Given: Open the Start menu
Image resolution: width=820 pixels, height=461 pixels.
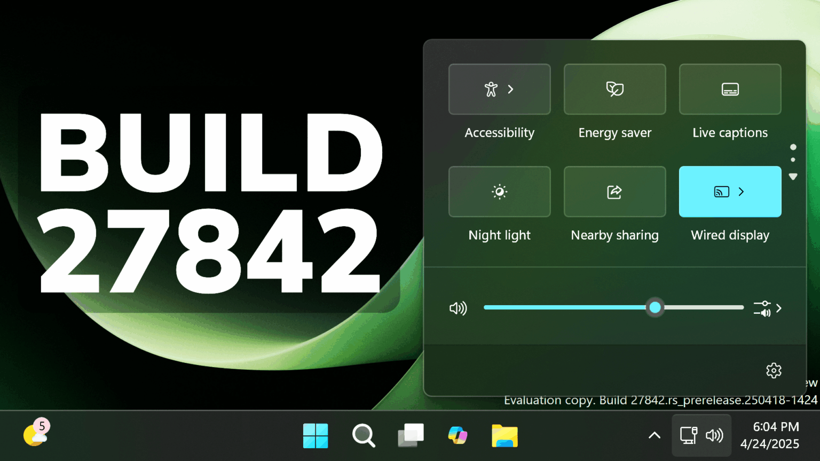Looking at the screenshot, I should (x=316, y=436).
